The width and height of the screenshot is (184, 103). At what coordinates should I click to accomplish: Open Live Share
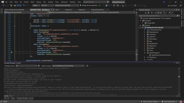coord(172,5)
